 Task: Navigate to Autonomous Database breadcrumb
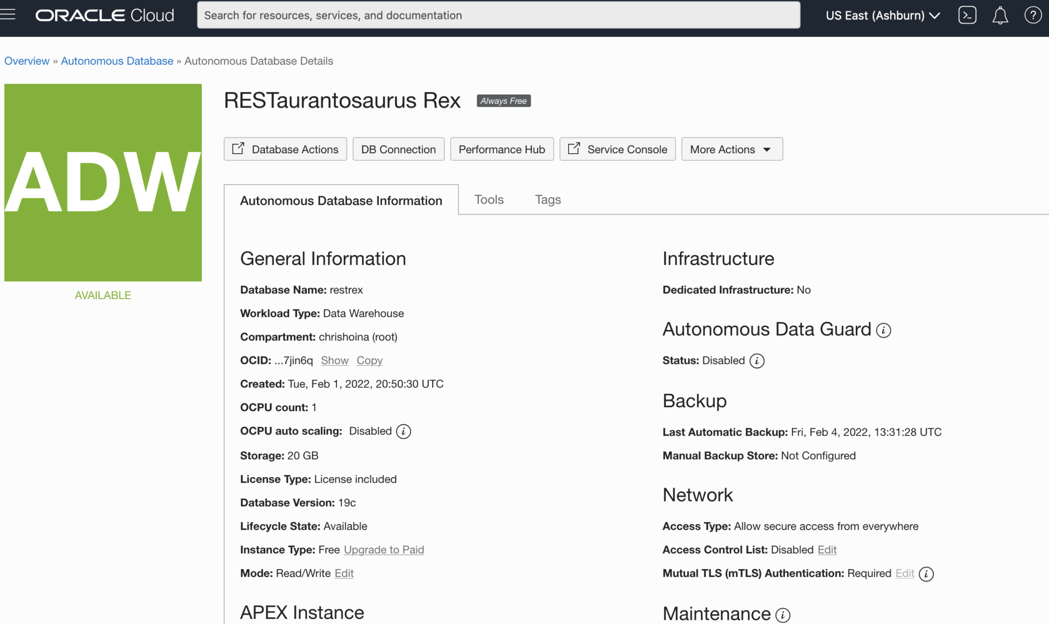117,61
